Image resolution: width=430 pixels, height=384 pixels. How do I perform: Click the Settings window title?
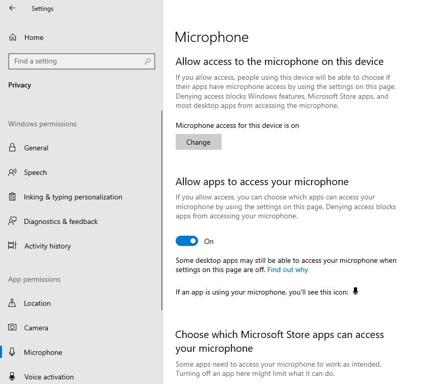point(42,9)
